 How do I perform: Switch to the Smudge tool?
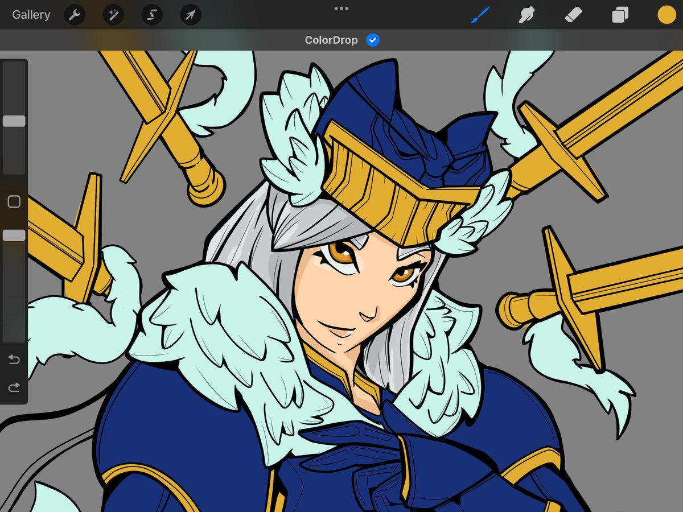point(526,15)
